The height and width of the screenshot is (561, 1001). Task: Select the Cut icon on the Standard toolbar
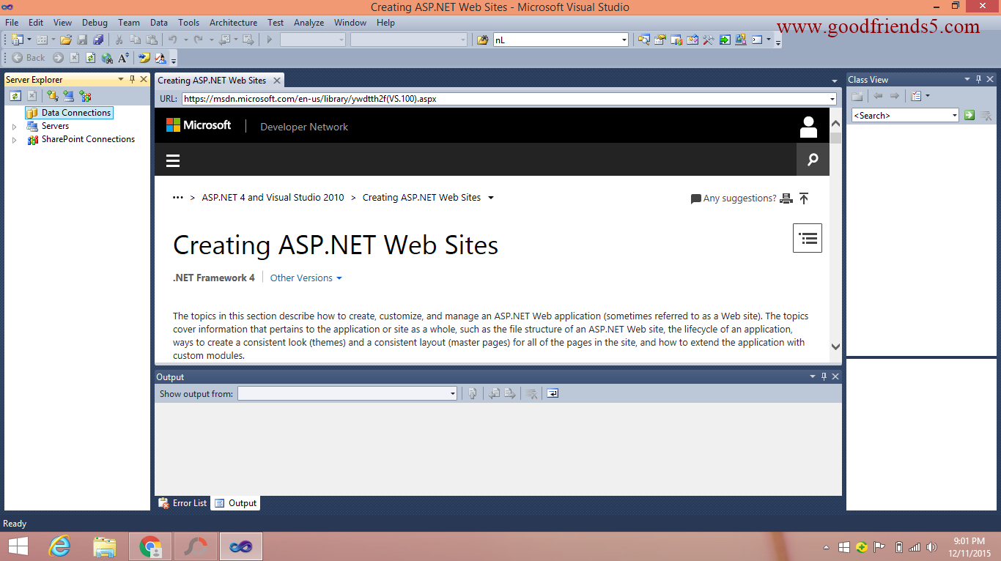(x=119, y=39)
